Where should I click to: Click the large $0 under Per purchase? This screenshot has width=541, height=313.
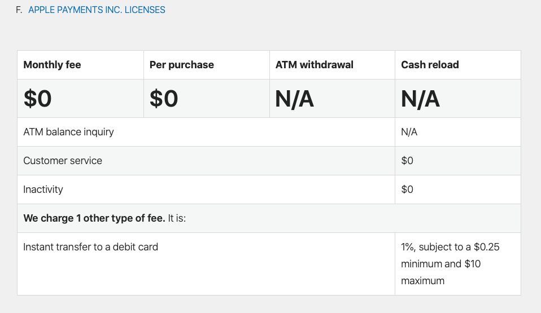click(164, 99)
